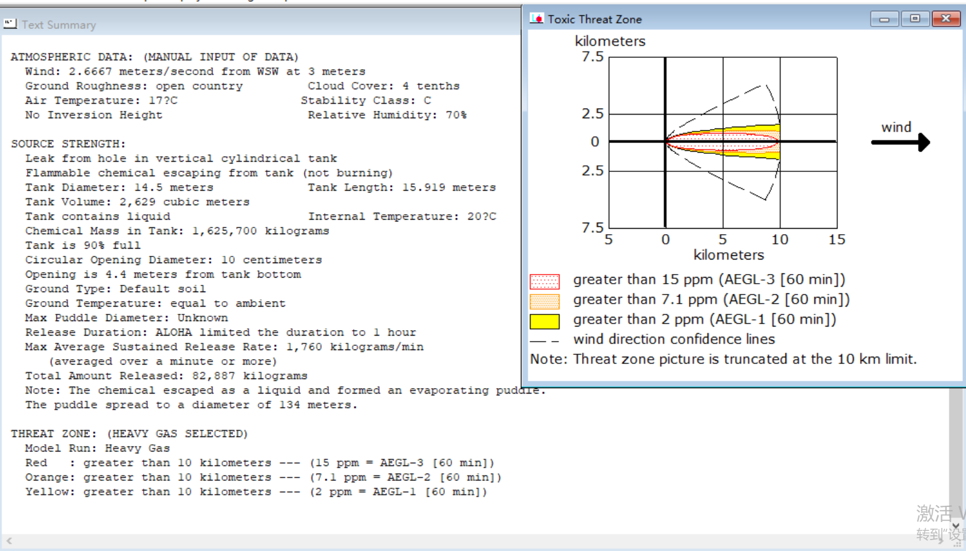Image resolution: width=966 pixels, height=551 pixels.
Task: Click the Text Summary window icon
Action: coord(10,24)
